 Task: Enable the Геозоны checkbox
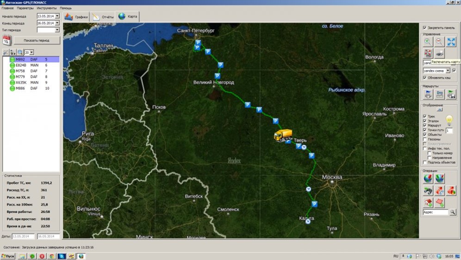point(424,139)
